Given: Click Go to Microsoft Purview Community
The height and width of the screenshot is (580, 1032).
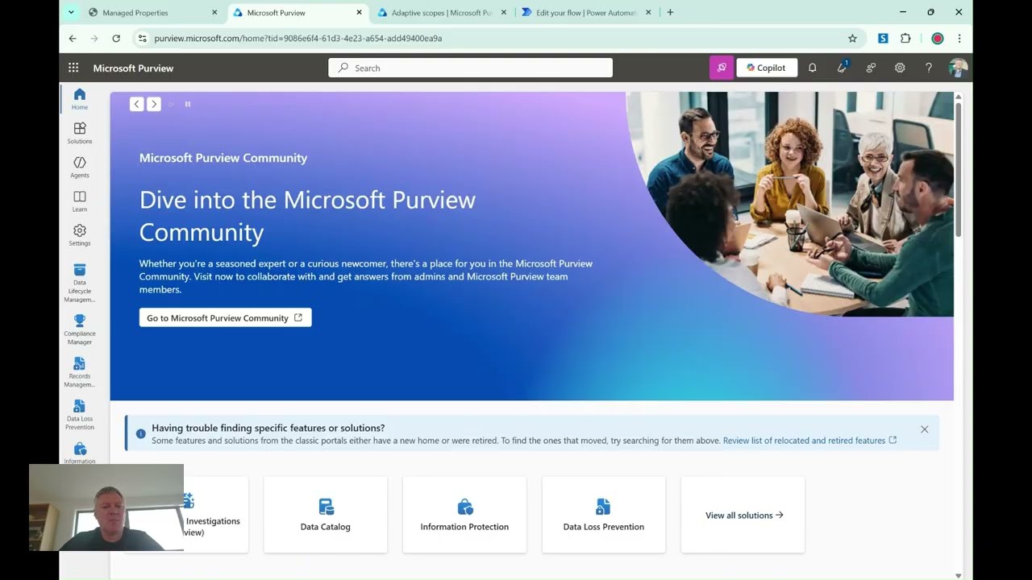Looking at the screenshot, I should click(x=225, y=317).
